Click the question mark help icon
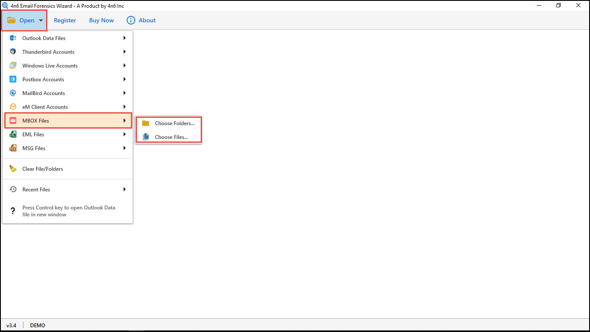 click(x=13, y=211)
